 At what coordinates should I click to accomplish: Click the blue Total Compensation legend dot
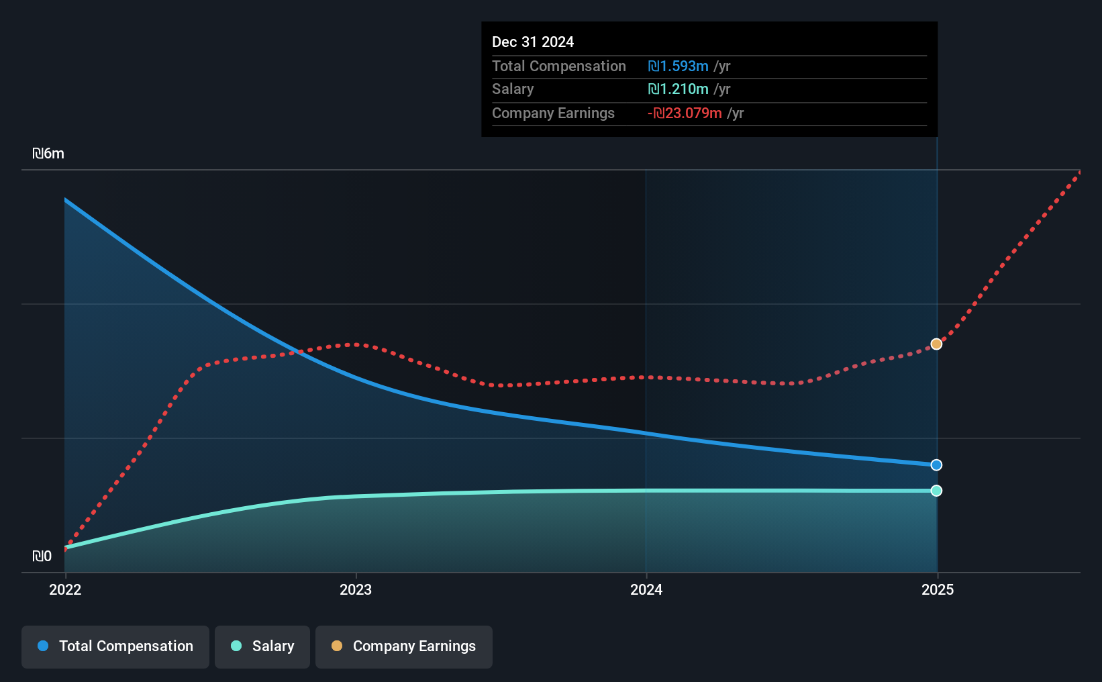point(43,646)
